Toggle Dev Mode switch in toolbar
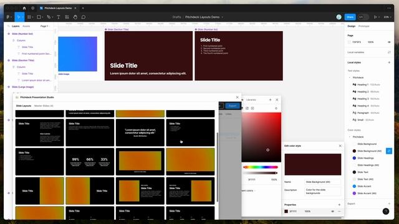 click(363, 17)
